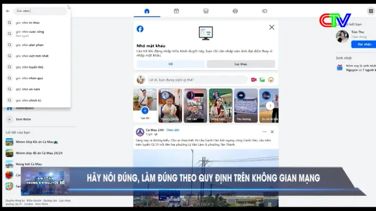Click profile avatar beside post composer
The height and width of the screenshot is (211, 376).
tap(141, 79)
